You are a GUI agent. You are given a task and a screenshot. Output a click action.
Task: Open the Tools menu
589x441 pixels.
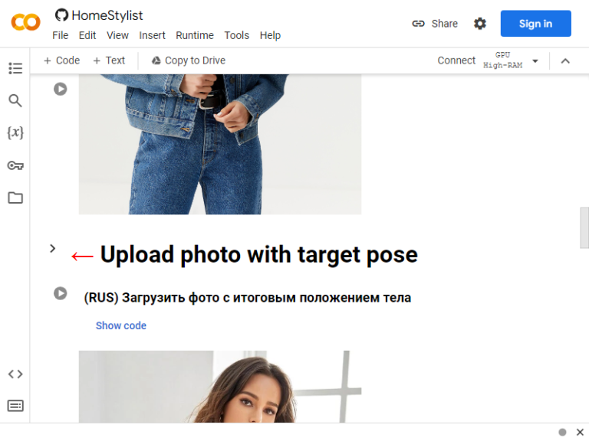pos(237,35)
